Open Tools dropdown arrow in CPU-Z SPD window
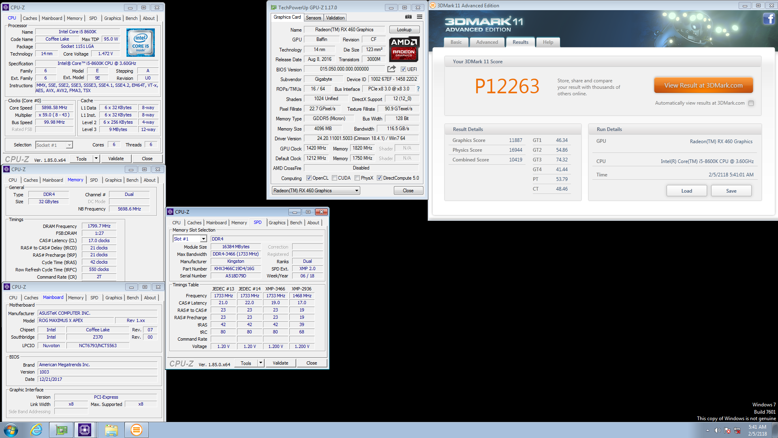The height and width of the screenshot is (438, 778). point(261,363)
